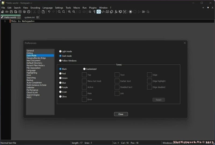215x145 pixels.
Task: Close the Hello world tab
Action: (x=19, y=17)
